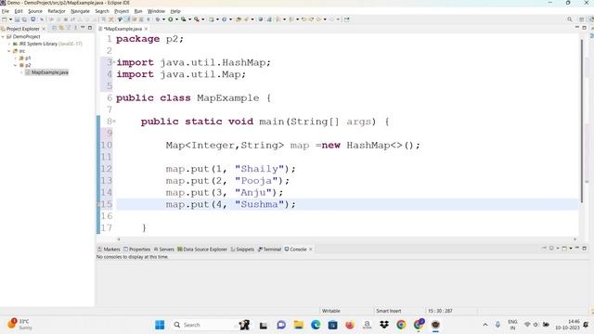The image size is (594, 334).
Task: Click Smart Insert in the status bar
Action: [x=388, y=311]
